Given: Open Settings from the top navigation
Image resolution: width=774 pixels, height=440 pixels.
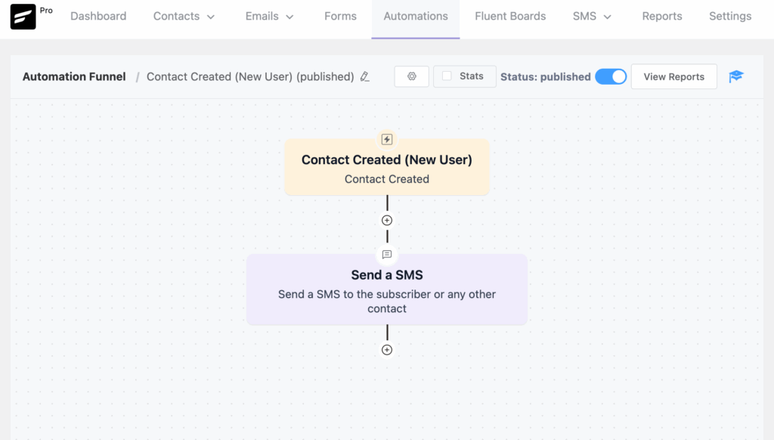Looking at the screenshot, I should [x=730, y=16].
